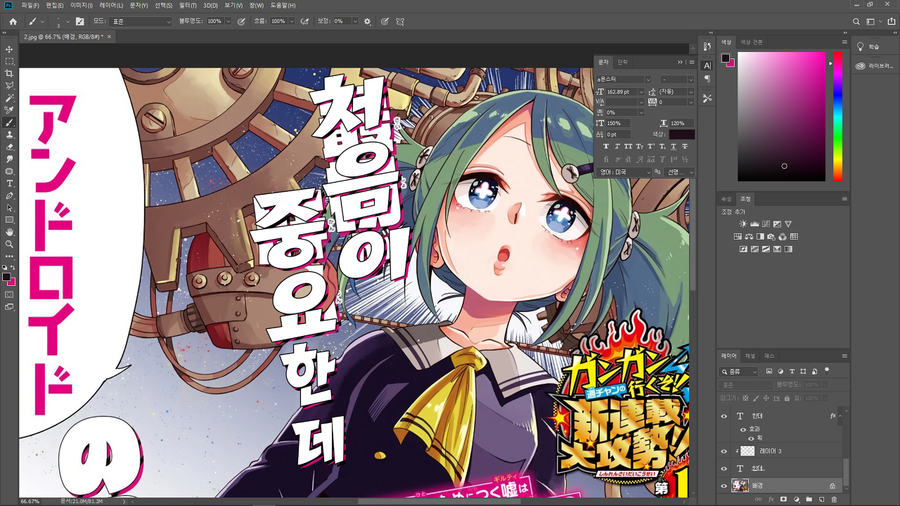
Task: Open the Character panel dock icon
Action: point(707,65)
